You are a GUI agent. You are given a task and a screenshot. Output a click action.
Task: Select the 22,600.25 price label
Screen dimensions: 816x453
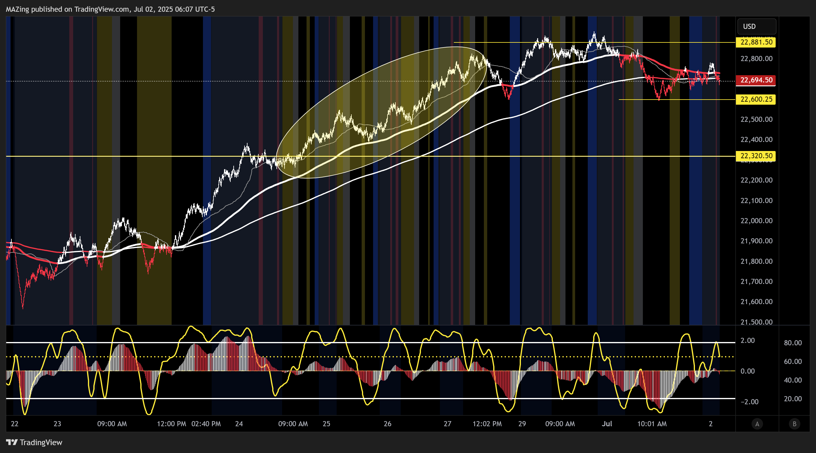[756, 99]
